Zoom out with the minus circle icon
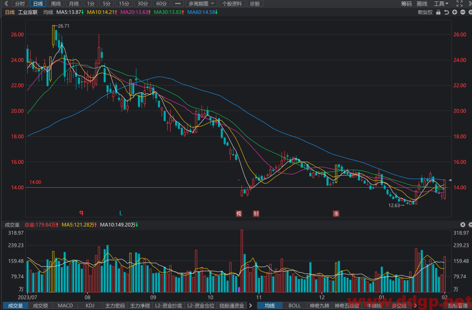The image size is (472, 310). click(463, 12)
